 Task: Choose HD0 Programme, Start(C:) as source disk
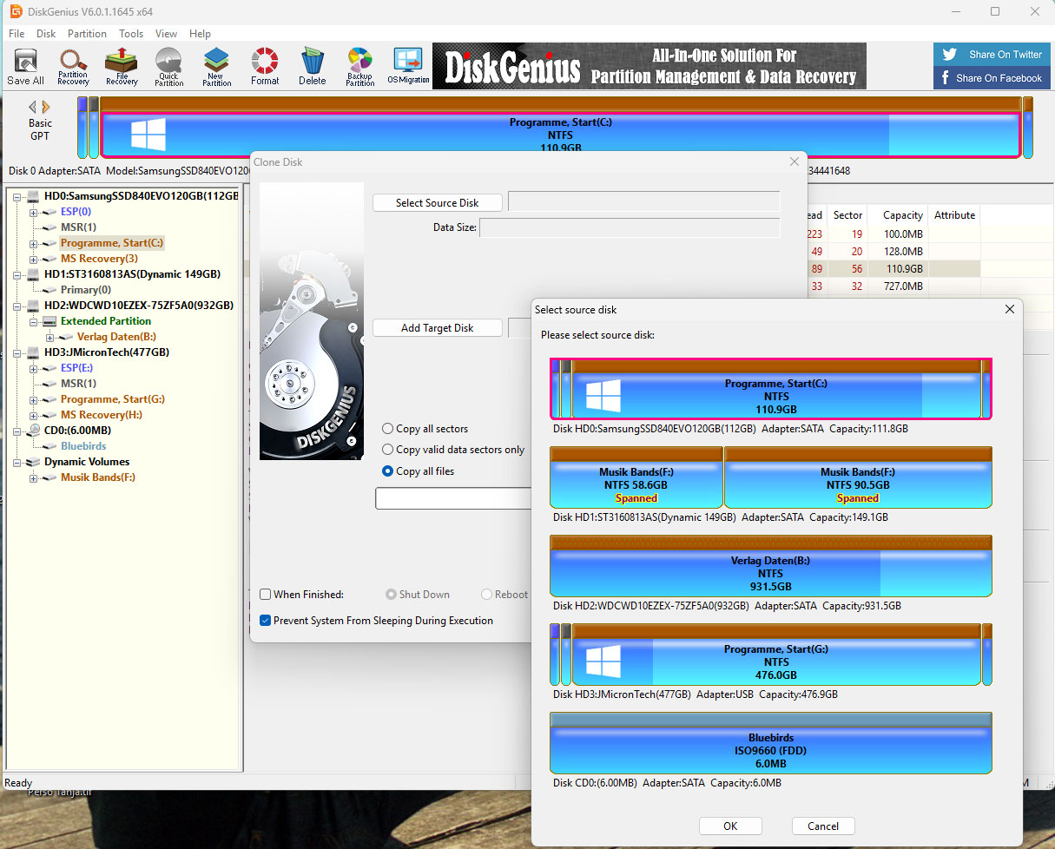pos(771,389)
